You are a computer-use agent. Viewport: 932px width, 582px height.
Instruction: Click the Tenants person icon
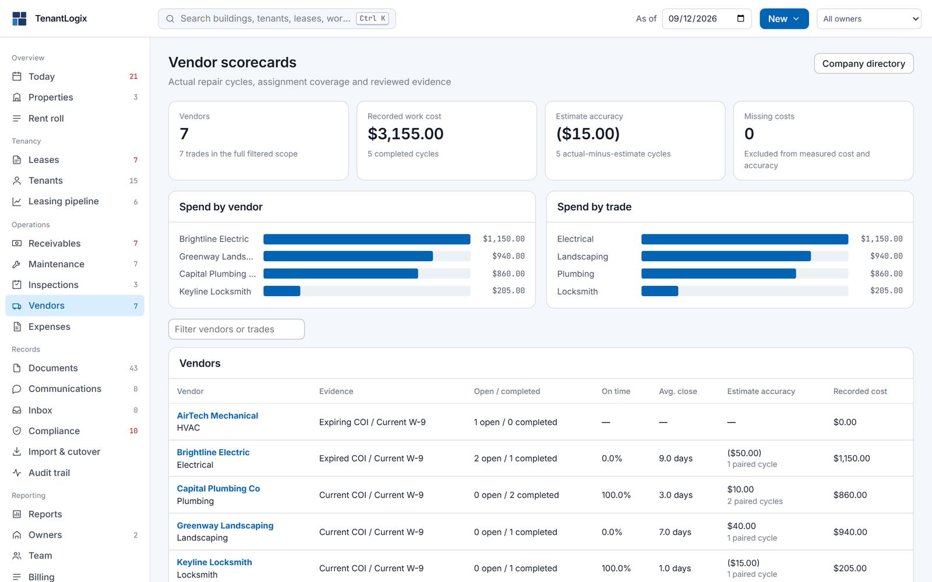17,180
